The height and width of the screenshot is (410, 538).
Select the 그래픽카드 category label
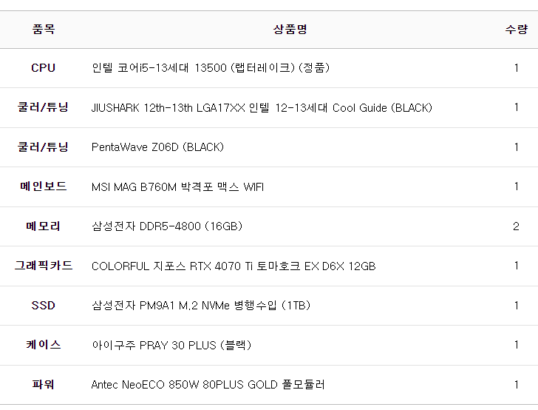tap(43, 266)
